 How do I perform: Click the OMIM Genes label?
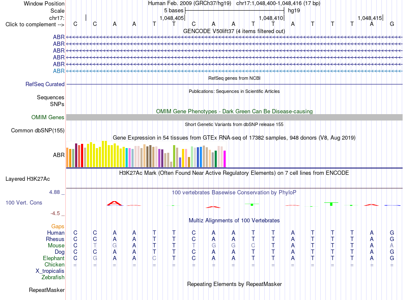[48, 118]
